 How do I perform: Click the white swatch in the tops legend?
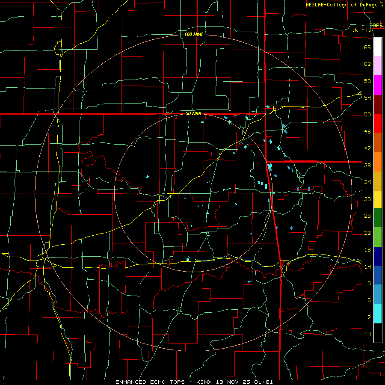click(378, 47)
